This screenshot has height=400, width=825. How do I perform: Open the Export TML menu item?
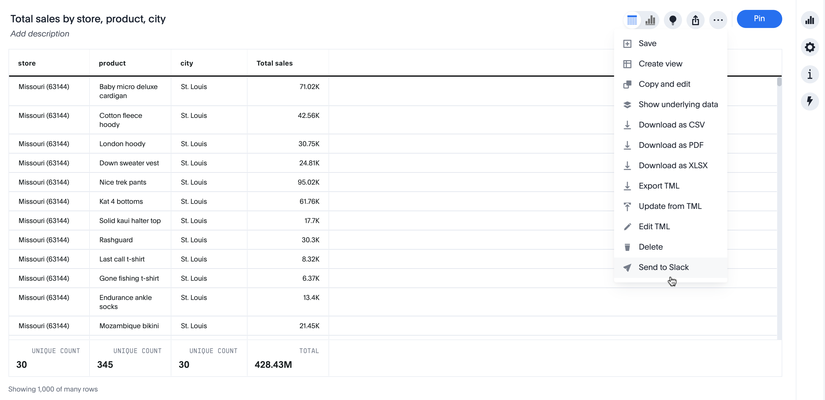click(659, 185)
